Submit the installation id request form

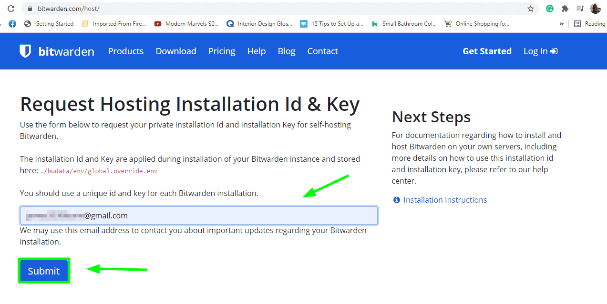pyautogui.click(x=44, y=271)
